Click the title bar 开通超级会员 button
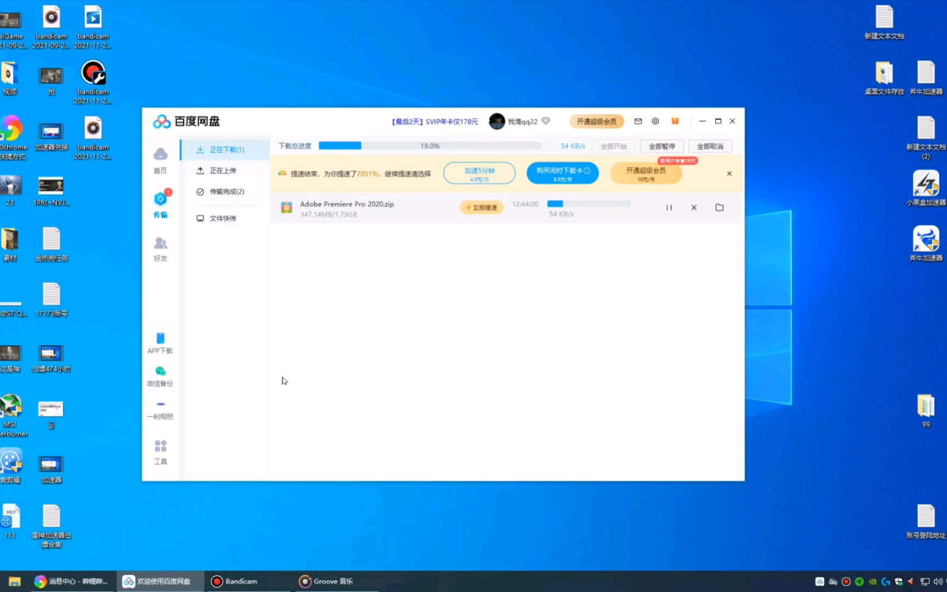 click(x=596, y=121)
